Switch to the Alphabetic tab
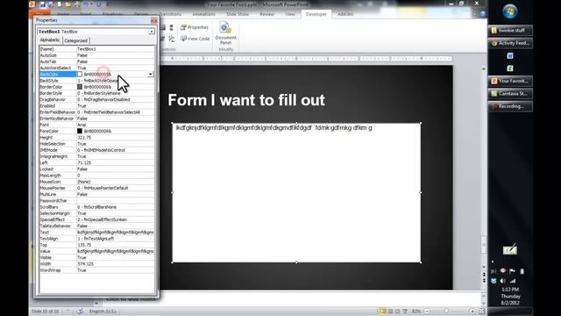Image resolution: width=561 pixels, height=316 pixels. tap(50, 40)
